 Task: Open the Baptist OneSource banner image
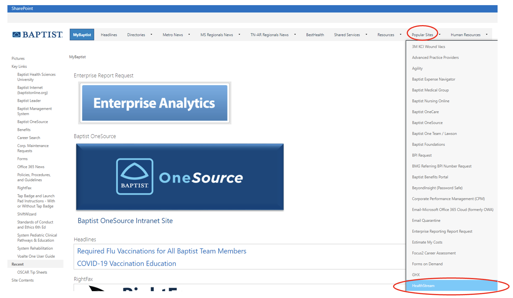180,177
